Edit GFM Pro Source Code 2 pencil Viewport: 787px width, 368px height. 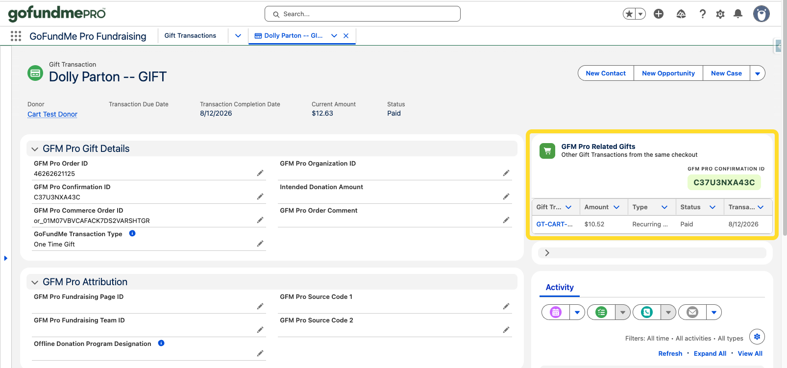(506, 330)
